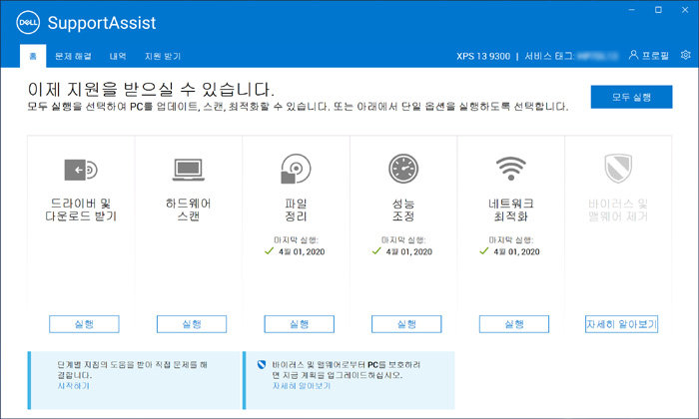Viewport: 699px width, 419px height.
Task: Click the 바이러스 및 맬웨어 제거 label
Action: 618,209
